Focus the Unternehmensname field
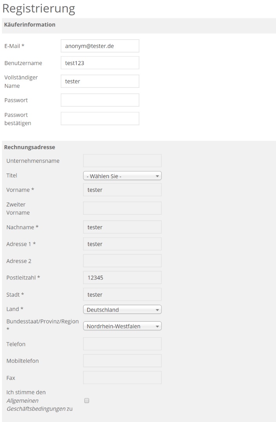The height and width of the screenshot is (422, 276). pyautogui.click(x=122, y=161)
